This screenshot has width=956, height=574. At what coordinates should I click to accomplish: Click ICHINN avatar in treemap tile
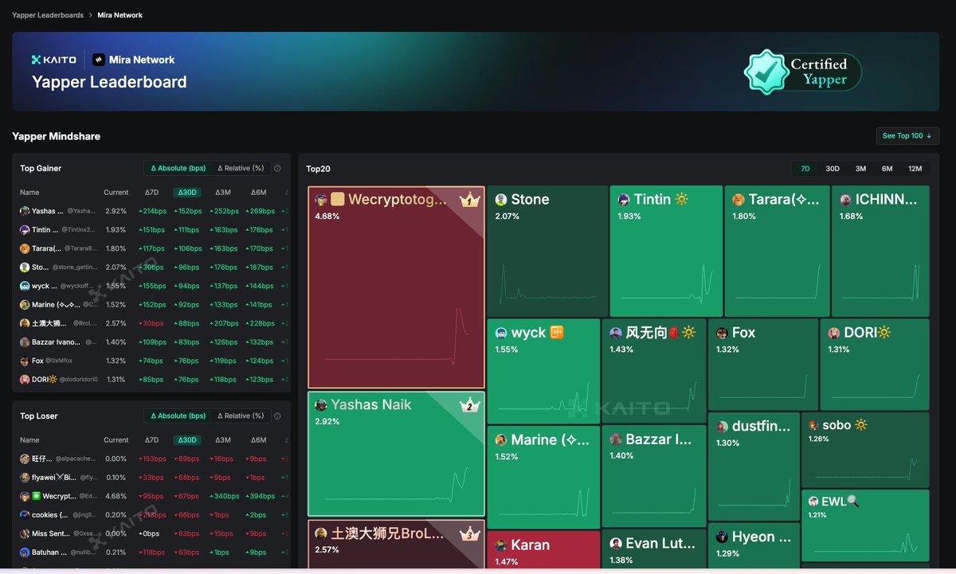coord(845,200)
